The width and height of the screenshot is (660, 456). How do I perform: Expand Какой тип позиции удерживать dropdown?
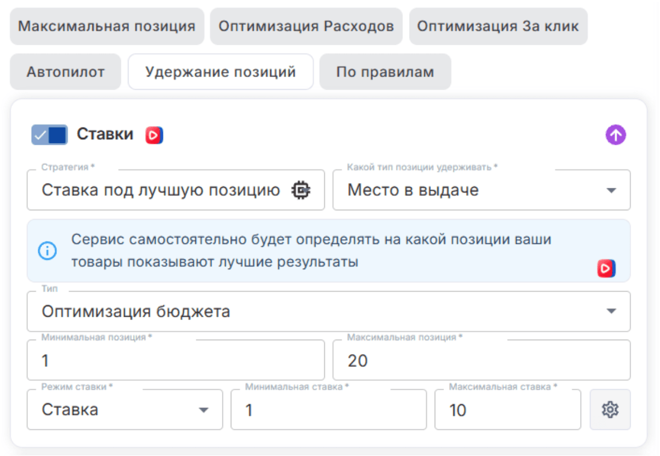481,190
